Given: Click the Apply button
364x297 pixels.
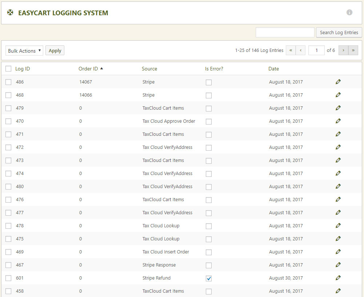Looking at the screenshot, I should [55, 51].
